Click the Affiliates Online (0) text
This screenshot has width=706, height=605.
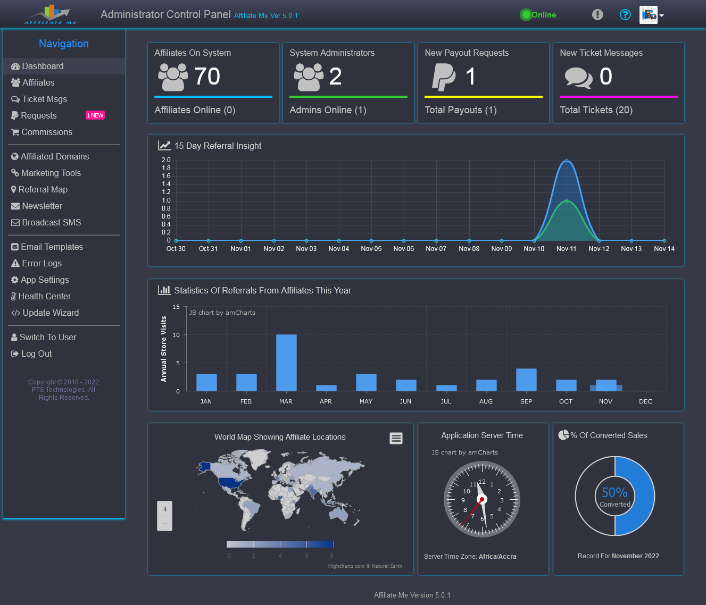click(x=195, y=110)
